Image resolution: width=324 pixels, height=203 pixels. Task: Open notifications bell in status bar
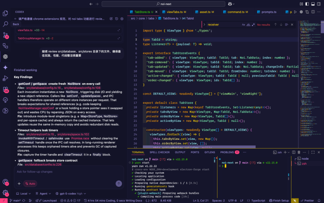(x=319, y=201)
